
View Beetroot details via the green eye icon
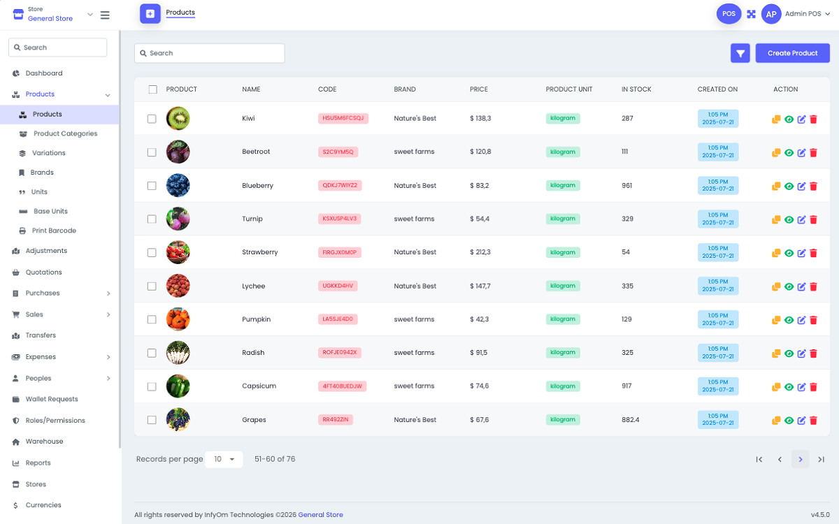tap(789, 152)
